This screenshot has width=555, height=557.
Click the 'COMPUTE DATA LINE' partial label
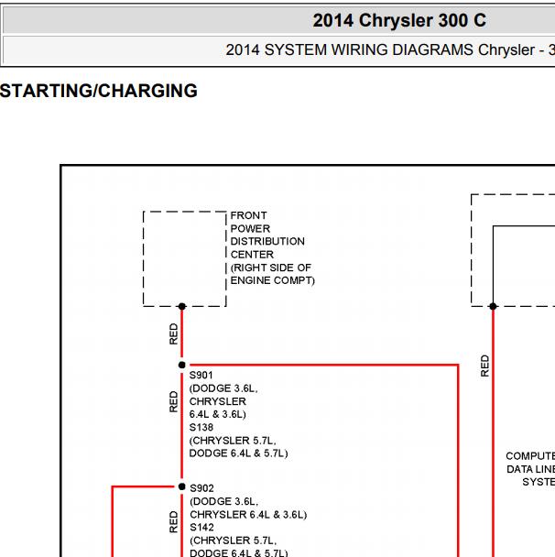[x=530, y=463]
